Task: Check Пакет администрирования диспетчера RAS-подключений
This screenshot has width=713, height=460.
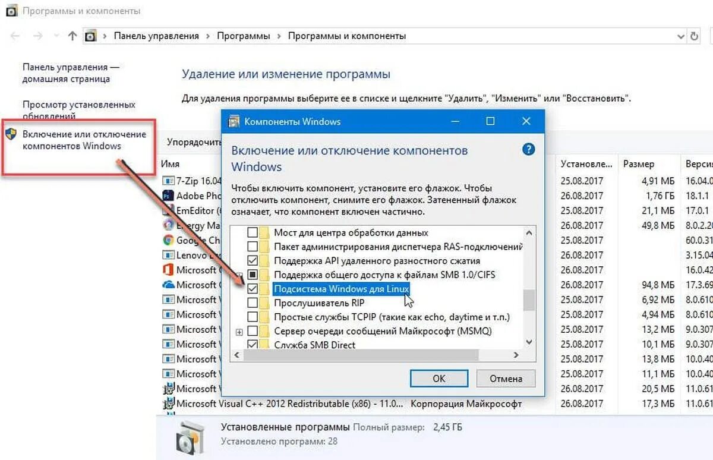Action: [x=253, y=246]
